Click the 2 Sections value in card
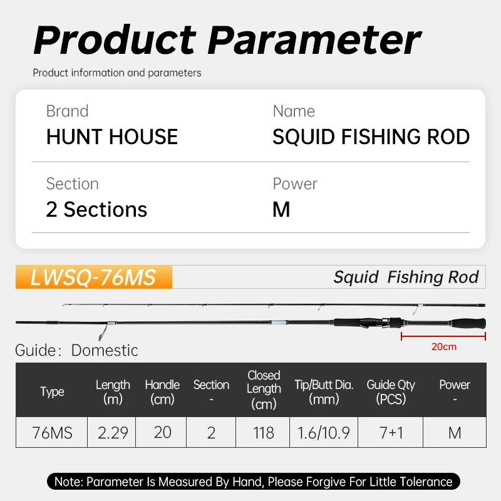The width and height of the screenshot is (501, 501). [96, 210]
